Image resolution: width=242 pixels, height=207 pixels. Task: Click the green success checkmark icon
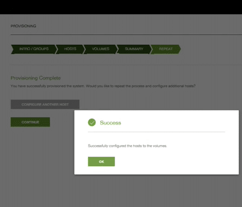[92, 122]
